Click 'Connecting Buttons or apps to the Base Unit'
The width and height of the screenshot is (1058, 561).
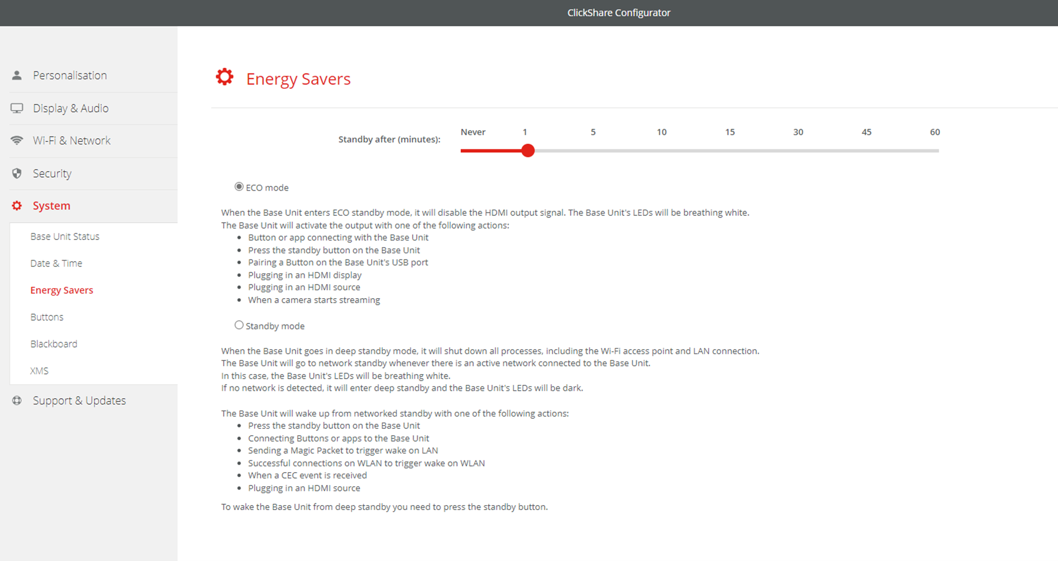pos(339,439)
